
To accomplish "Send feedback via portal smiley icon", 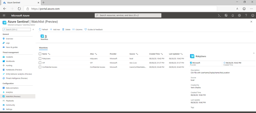I will 253,16.
